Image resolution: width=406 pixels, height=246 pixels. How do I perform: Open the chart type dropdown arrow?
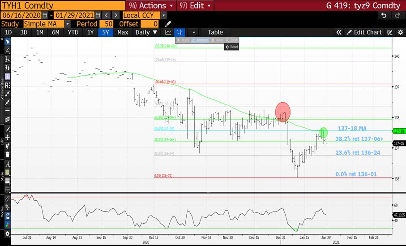click(x=194, y=33)
